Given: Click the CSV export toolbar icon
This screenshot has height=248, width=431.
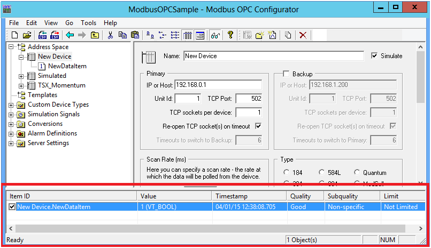Looking at the screenshot, I should (55, 35).
